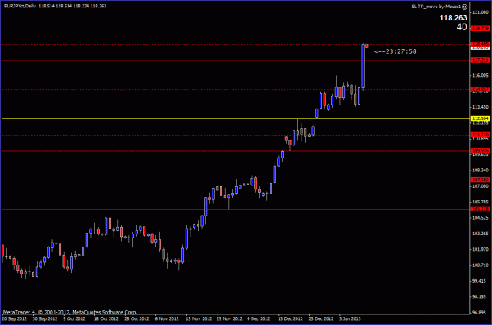Select the large blue candle at chart's right

point(363,66)
